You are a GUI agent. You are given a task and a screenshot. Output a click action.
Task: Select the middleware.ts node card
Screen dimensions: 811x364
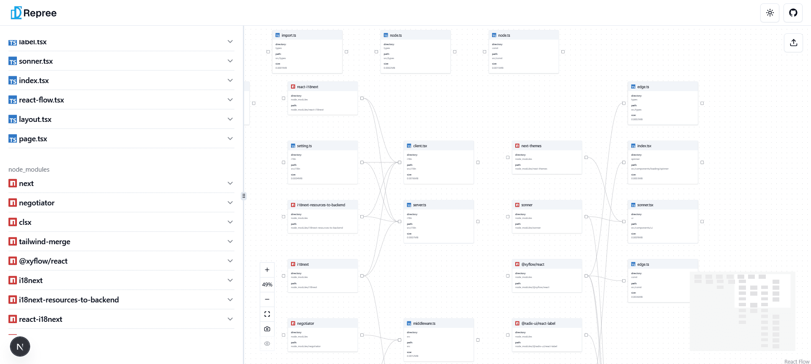point(438,340)
